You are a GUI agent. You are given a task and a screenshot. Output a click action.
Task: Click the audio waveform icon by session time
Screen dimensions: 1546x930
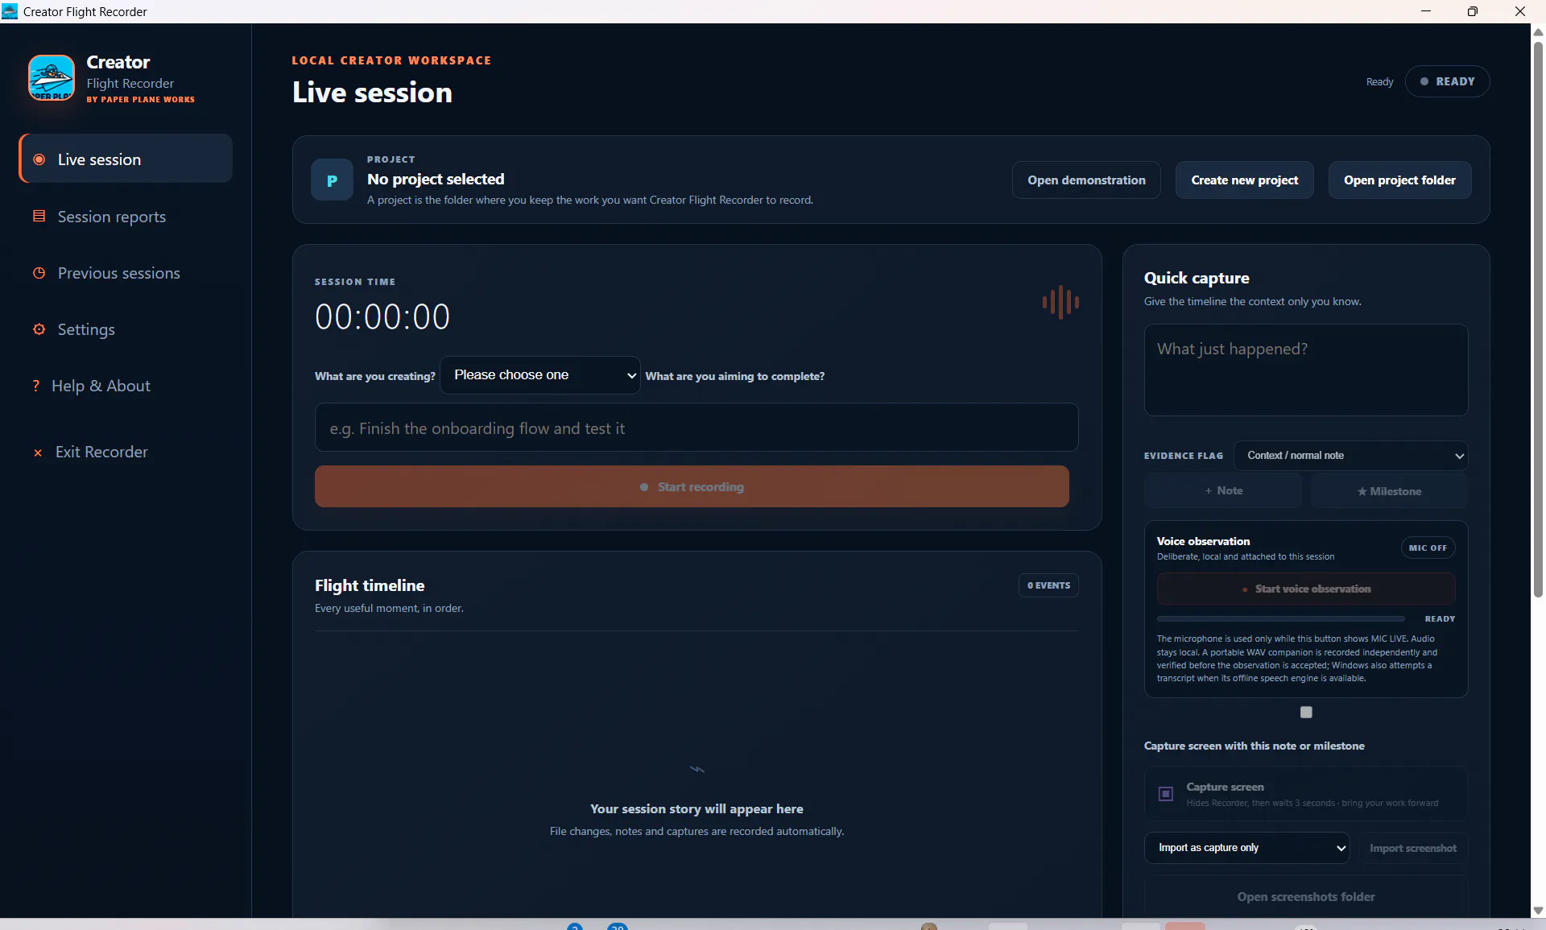(x=1060, y=302)
